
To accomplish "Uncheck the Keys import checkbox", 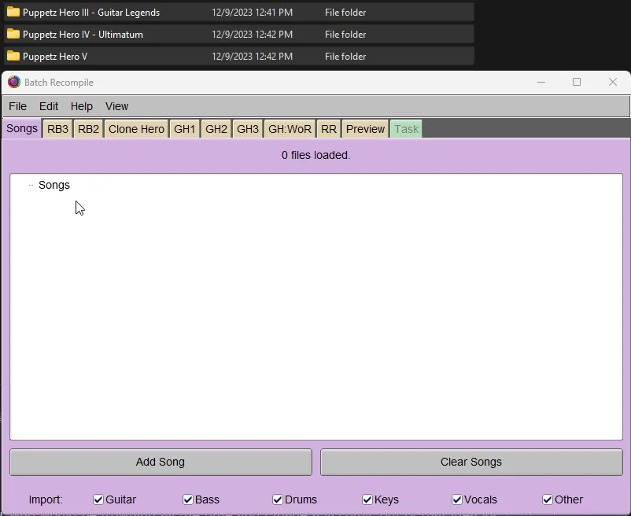I will 367,499.
